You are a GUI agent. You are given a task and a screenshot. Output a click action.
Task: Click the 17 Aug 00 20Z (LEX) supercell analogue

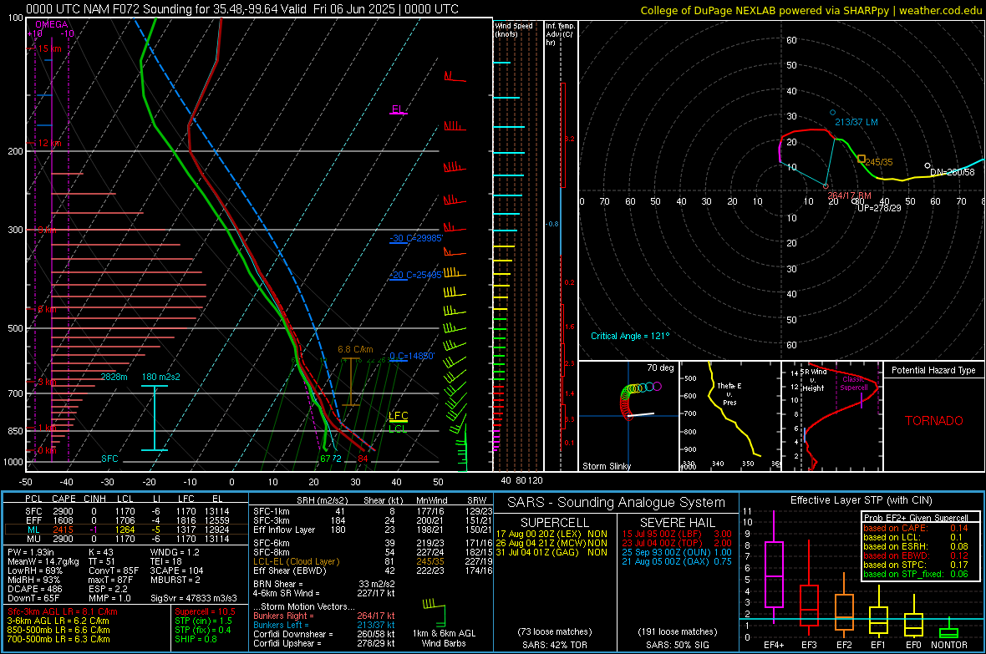tap(551, 534)
